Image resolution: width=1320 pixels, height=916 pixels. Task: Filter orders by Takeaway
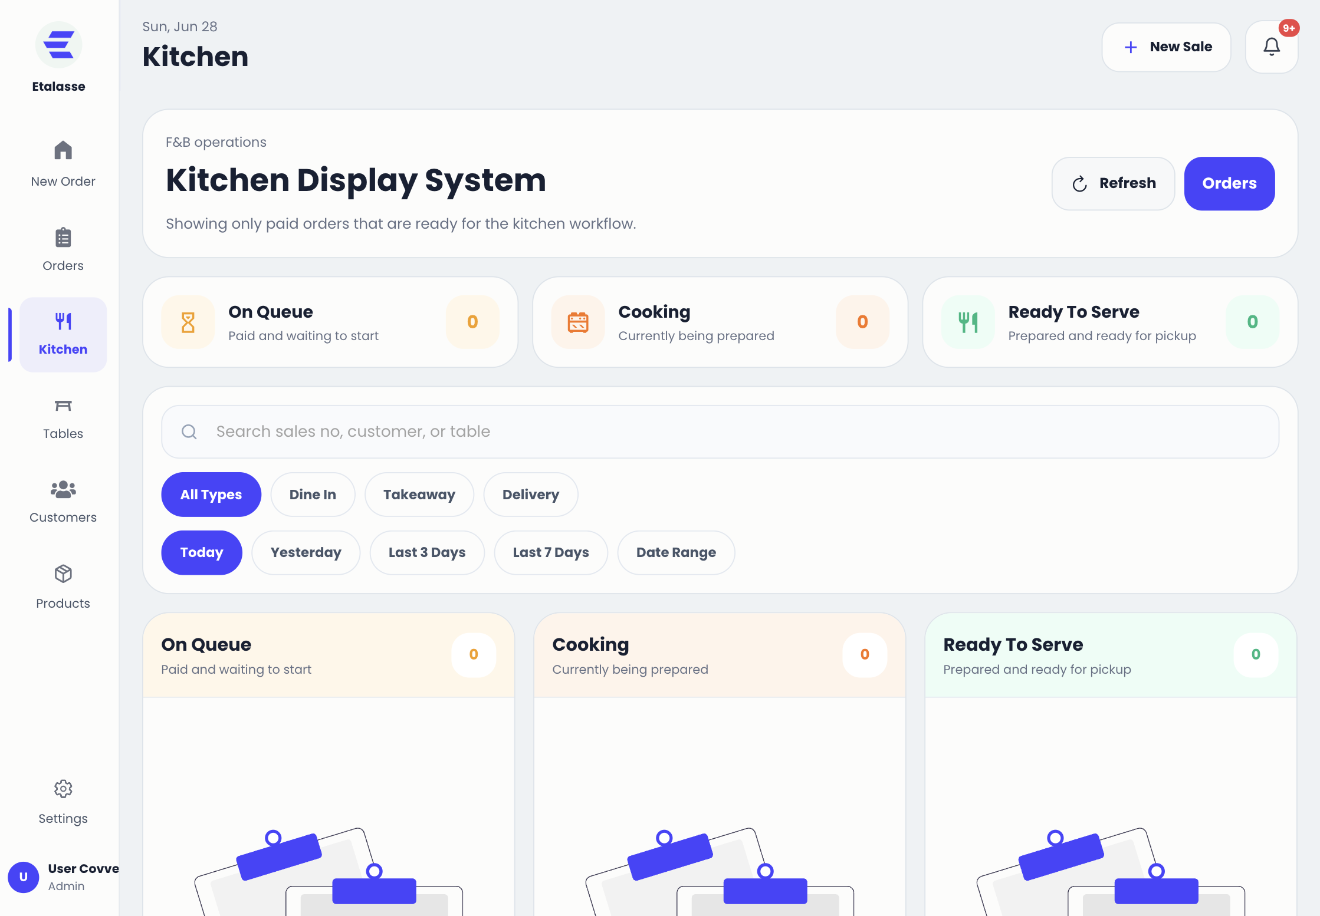[x=419, y=495]
